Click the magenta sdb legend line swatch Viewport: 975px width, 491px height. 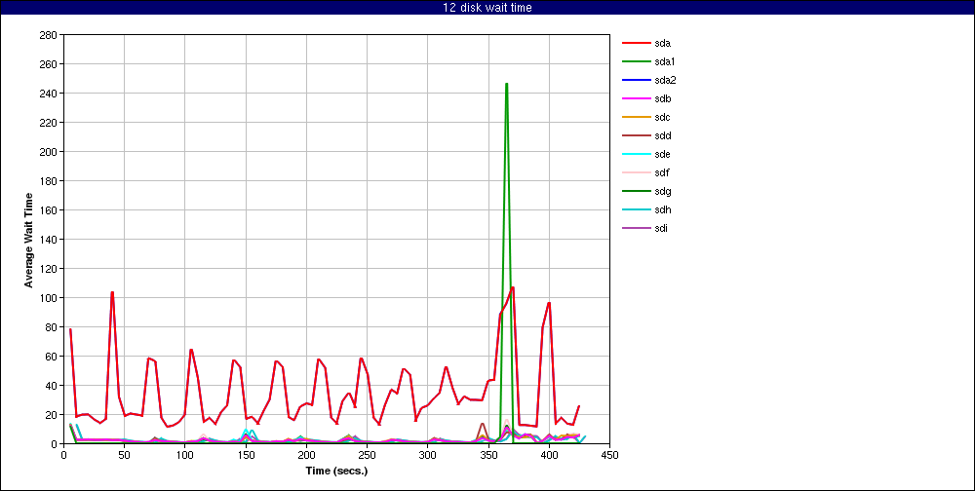636,98
